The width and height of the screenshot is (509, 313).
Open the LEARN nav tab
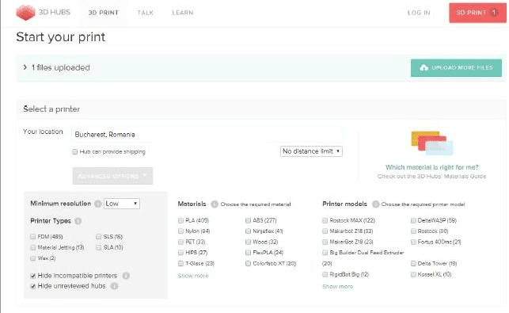182,13
